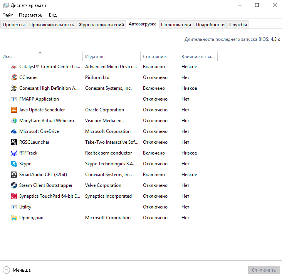Open the Файл menu
282x279 pixels.
[8, 15]
